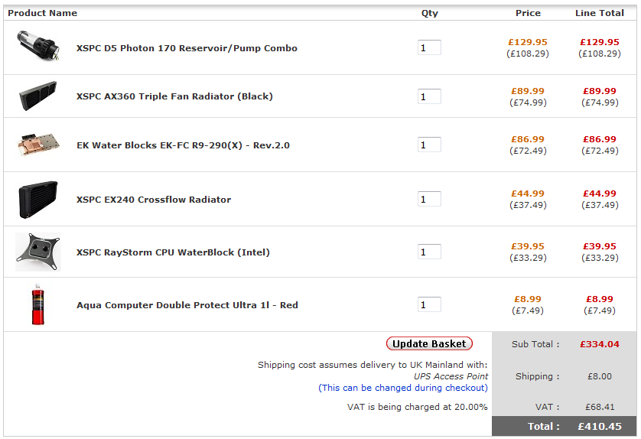Click the XSPC EX240 Crossflow radiator image

click(37, 200)
